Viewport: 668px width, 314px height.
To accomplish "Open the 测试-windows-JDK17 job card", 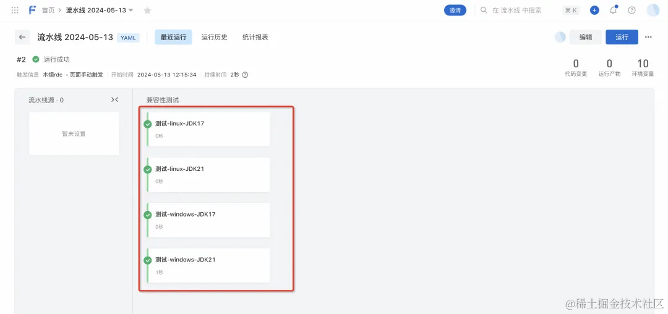I will click(208, 220).
